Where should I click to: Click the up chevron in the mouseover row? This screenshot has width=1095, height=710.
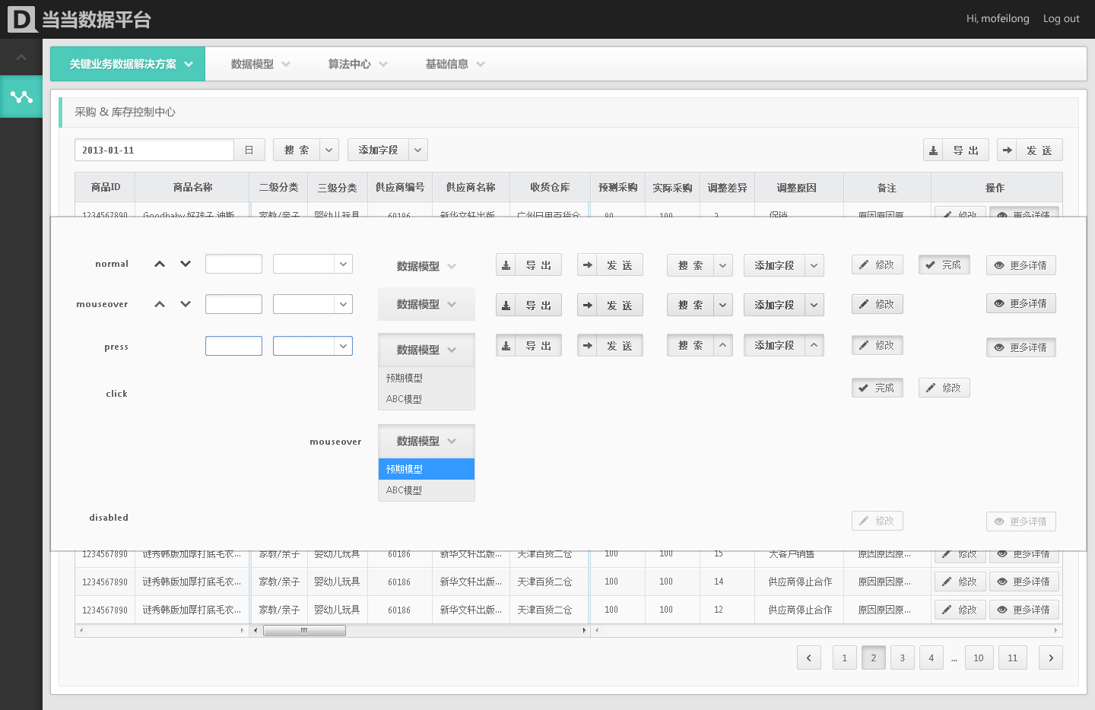pos(160,304)
